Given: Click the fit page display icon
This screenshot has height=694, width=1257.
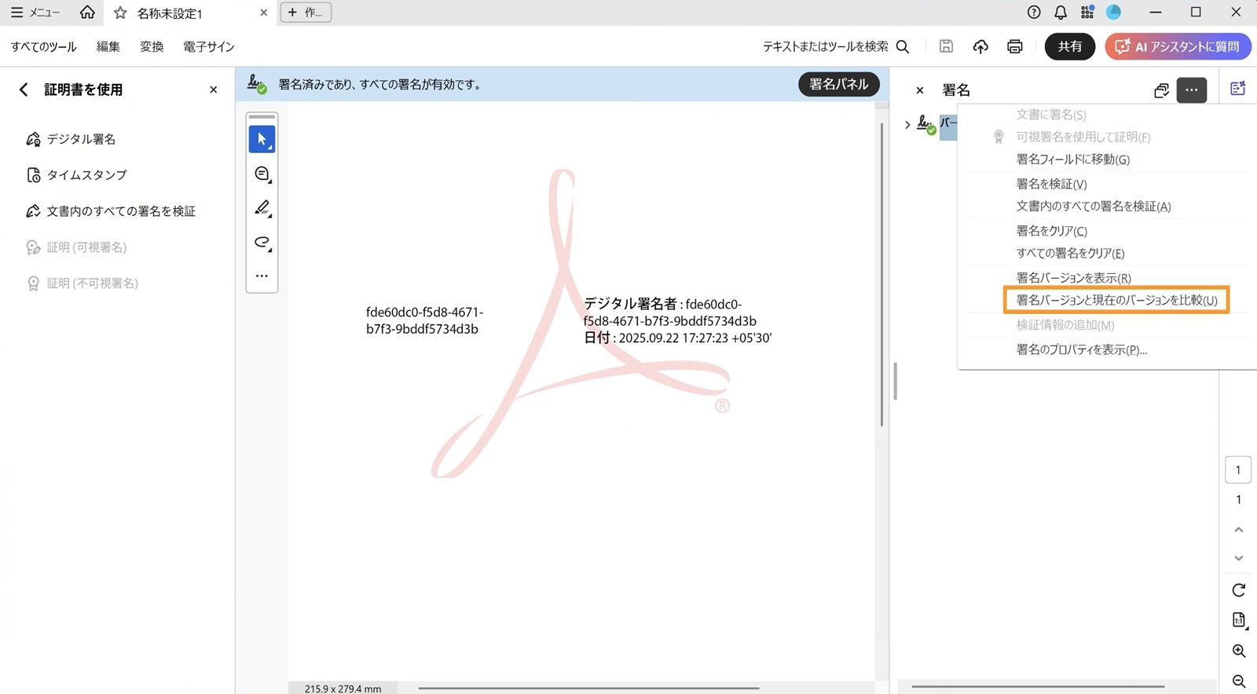Looking at the screenshot, I should [1238, 620].
